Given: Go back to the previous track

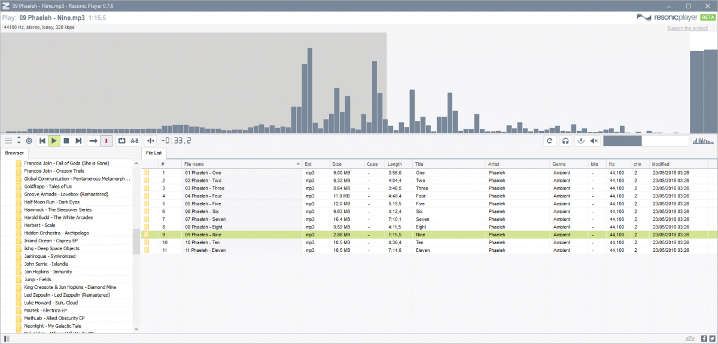Looking at the screenshot, I should click(x=42, y=141).
